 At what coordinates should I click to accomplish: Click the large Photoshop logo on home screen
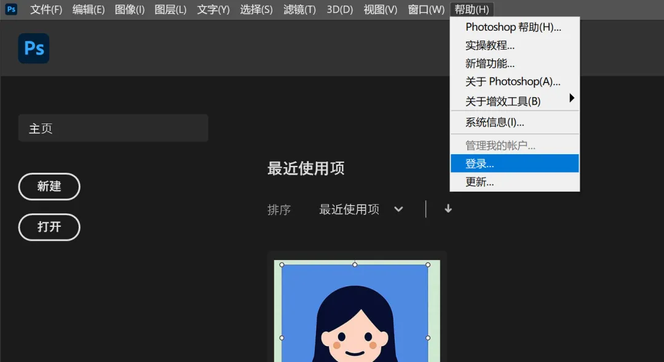[34, 49]
